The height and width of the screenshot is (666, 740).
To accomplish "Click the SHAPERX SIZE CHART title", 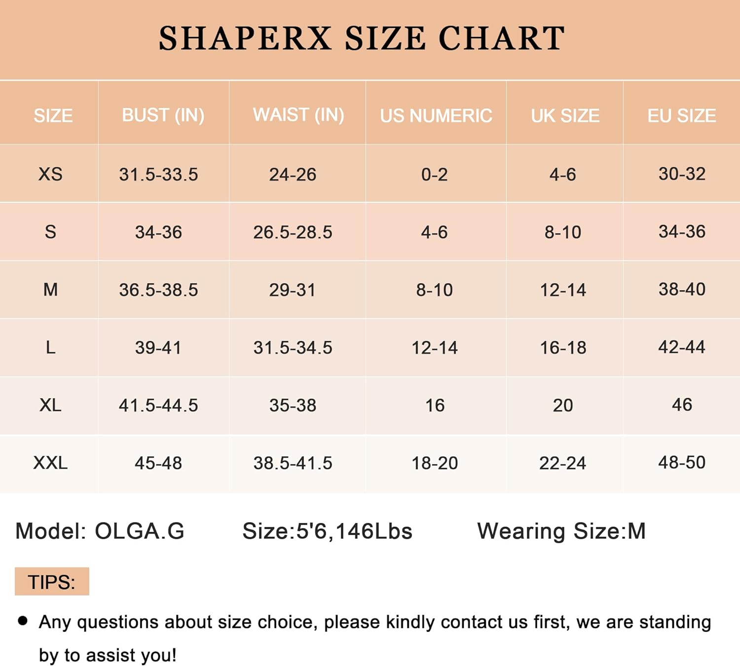I will click(362, 38).
